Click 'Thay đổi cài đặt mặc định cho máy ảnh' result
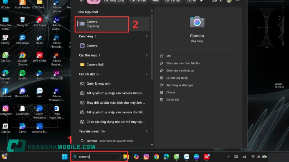Image resolution: width=289 pixels, height=162 pixels. pos(113,103)
